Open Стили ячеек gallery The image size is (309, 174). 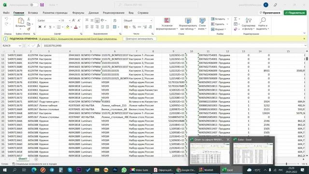pyautogui.click(x=202, y=24)
